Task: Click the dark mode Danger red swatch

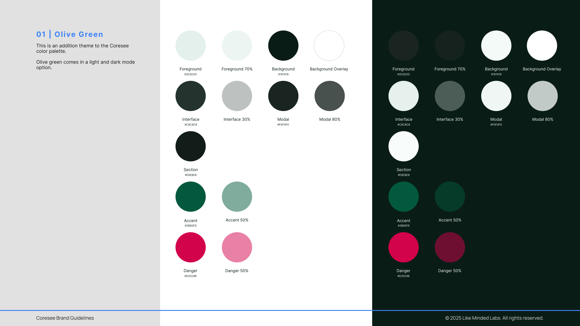Action: (404, 247)
